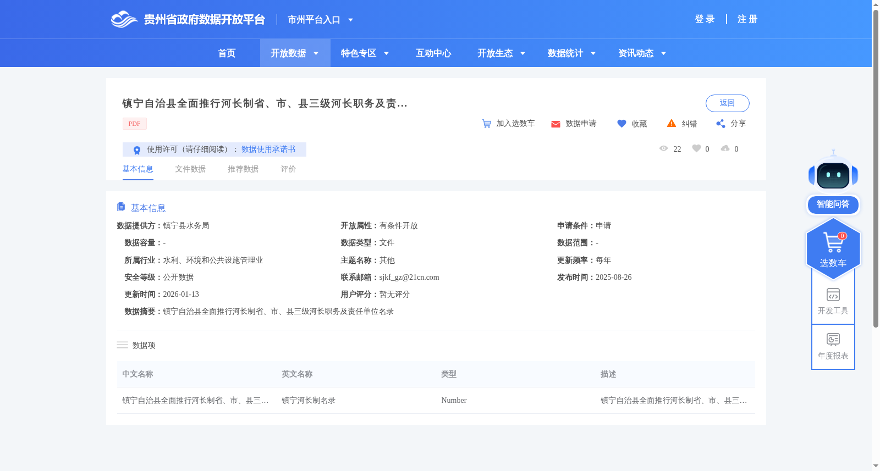Click the eye views count icon
The width and height of the screenshot is (880, 471).
click(x=664, y=148)
